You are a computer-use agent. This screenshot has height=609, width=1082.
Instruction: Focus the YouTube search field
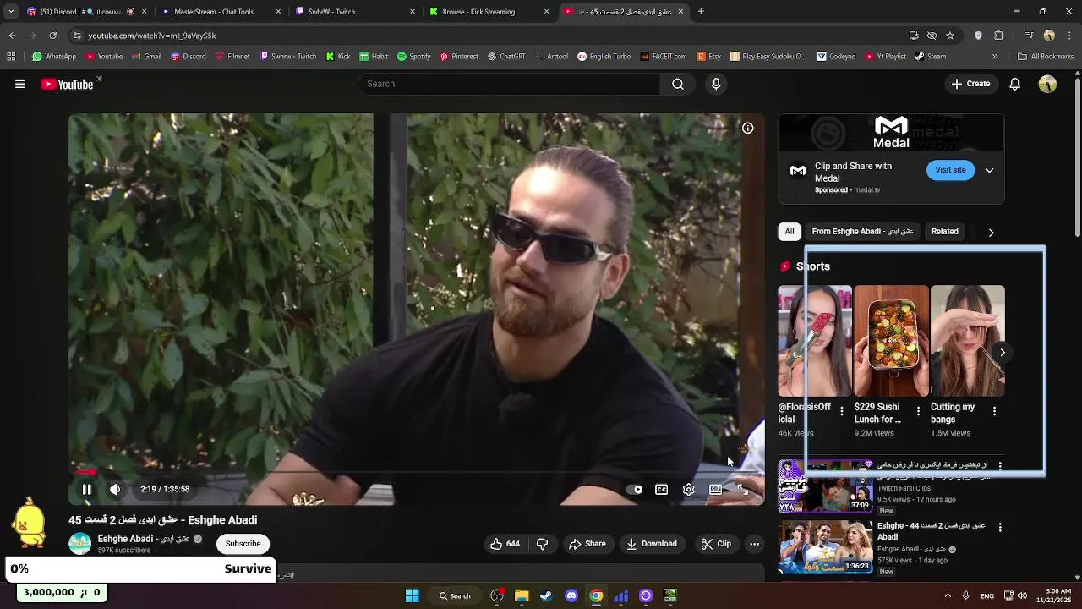tap(510, 84)
